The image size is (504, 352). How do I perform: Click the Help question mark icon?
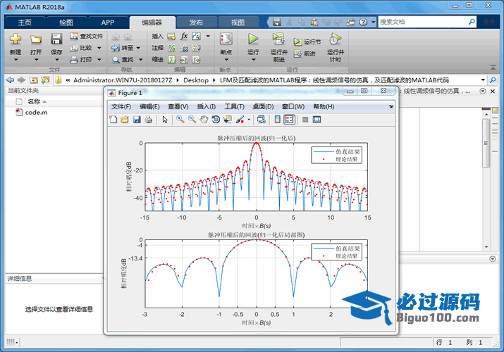click(363, 22)
